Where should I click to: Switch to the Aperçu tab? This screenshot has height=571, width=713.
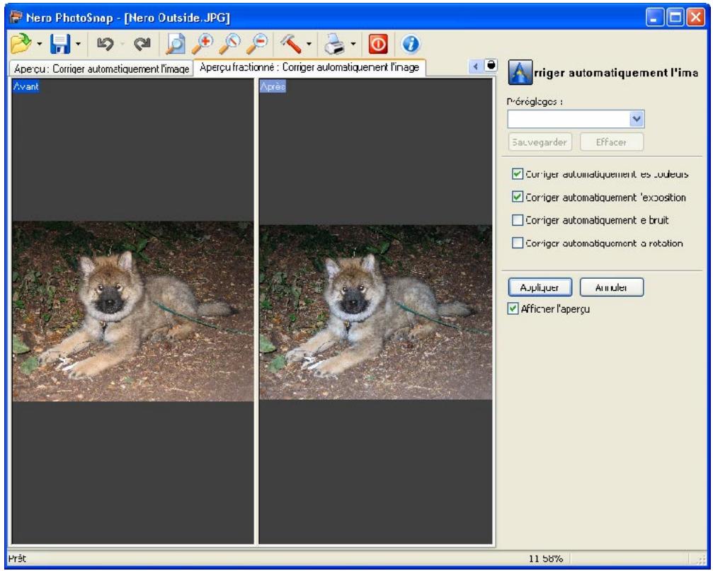click(101, 69)
